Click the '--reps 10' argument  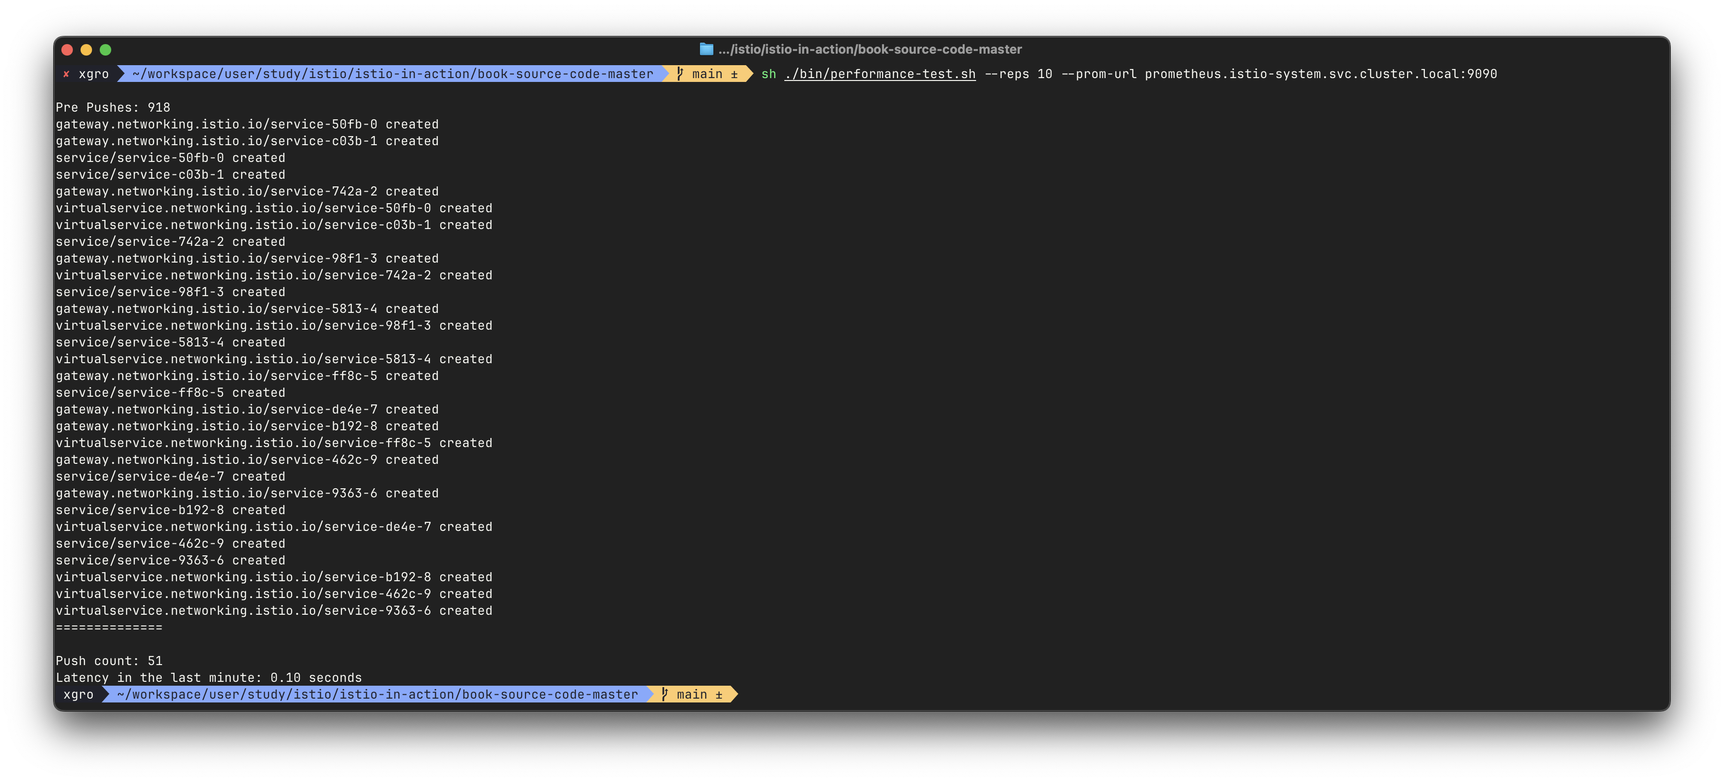click(x=1019, y=74)
